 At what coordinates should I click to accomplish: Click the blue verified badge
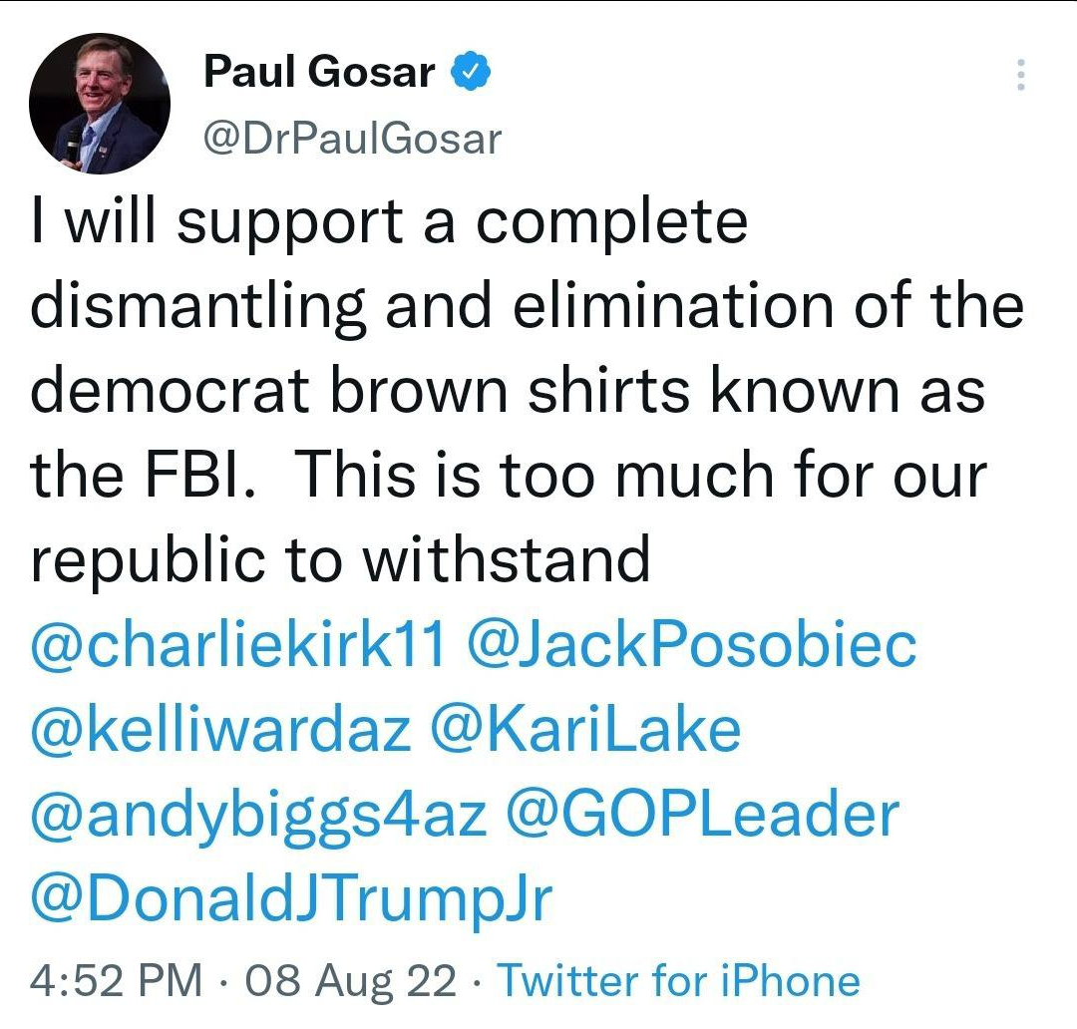(470, 73)
